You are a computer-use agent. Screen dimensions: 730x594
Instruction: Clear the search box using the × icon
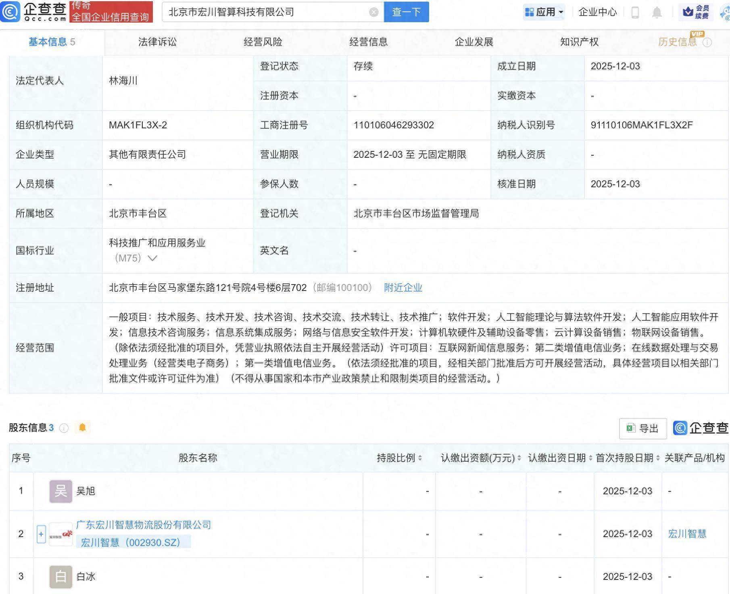coord(374,12)
